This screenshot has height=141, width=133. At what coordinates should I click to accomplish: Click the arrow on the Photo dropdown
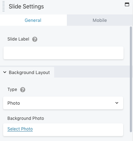coord(117,103)
